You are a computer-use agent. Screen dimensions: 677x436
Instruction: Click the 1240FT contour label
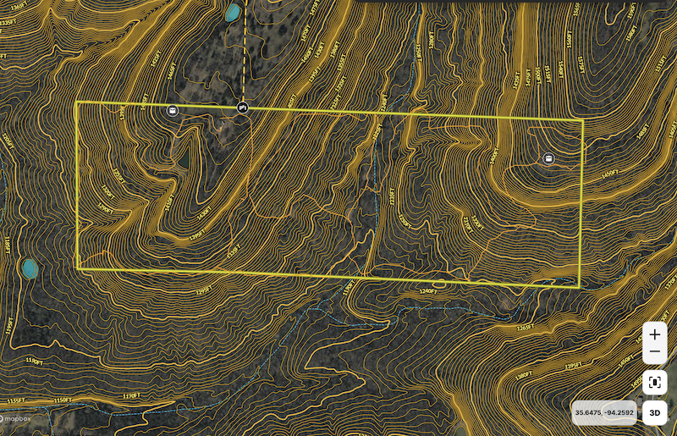click(427, 291)
